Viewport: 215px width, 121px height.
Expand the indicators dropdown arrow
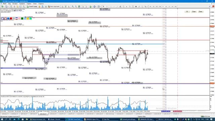click(92, 6)
